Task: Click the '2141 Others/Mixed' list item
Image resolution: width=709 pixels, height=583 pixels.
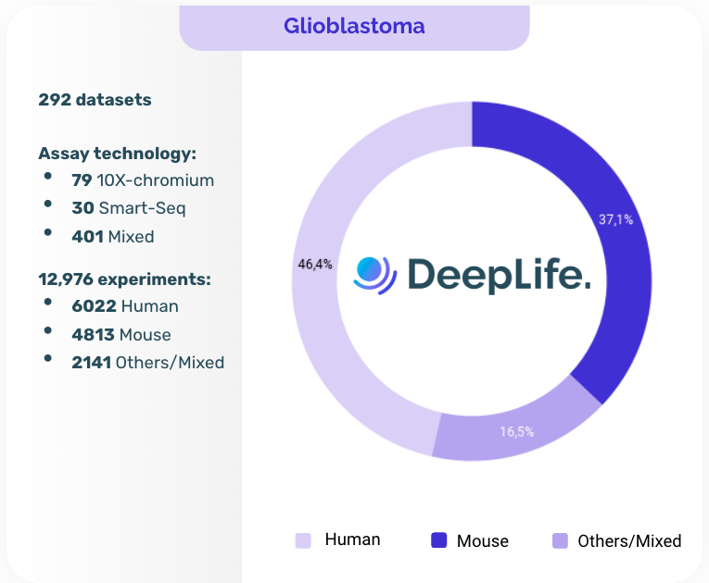Action: click(x=148, y=363)
